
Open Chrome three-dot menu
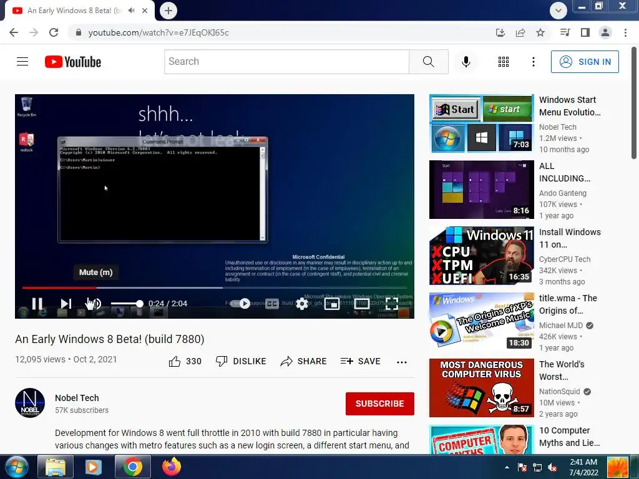coord(625,32)
